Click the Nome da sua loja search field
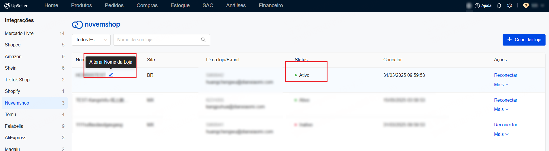 162,40
